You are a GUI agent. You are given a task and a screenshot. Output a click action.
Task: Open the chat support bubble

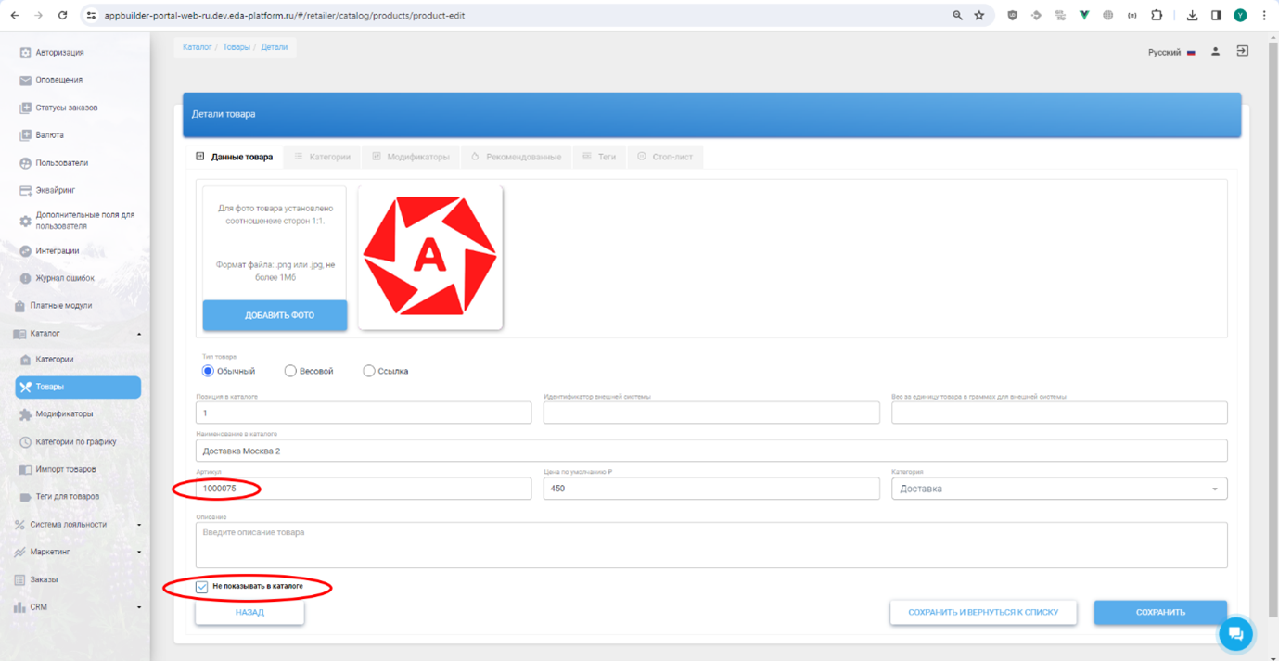click(1235, 634)
